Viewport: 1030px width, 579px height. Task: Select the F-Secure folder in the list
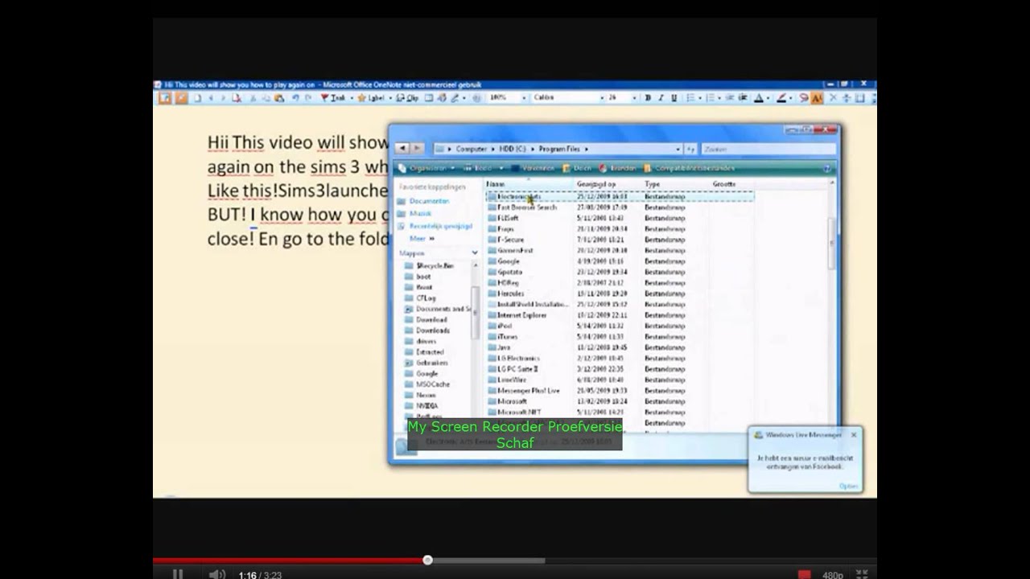[510, 240]
